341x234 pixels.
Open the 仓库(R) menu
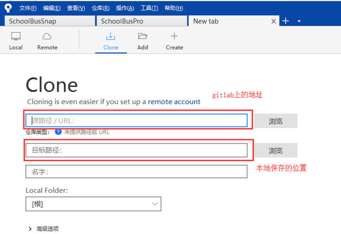point(100,8)
